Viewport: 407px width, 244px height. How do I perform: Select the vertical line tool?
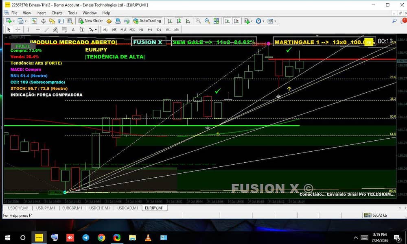click(28, 30)
